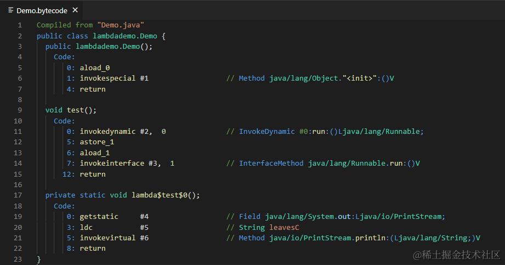Click 'public class lambdademo.Demo {' line
505x265 pixels.
coord(101,36)
